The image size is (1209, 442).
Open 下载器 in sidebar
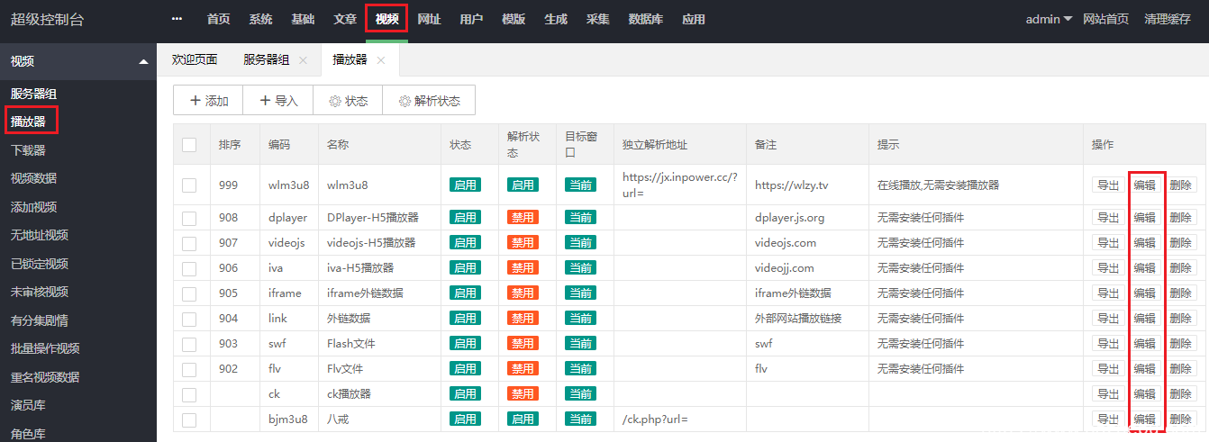(x=28, y=150)
